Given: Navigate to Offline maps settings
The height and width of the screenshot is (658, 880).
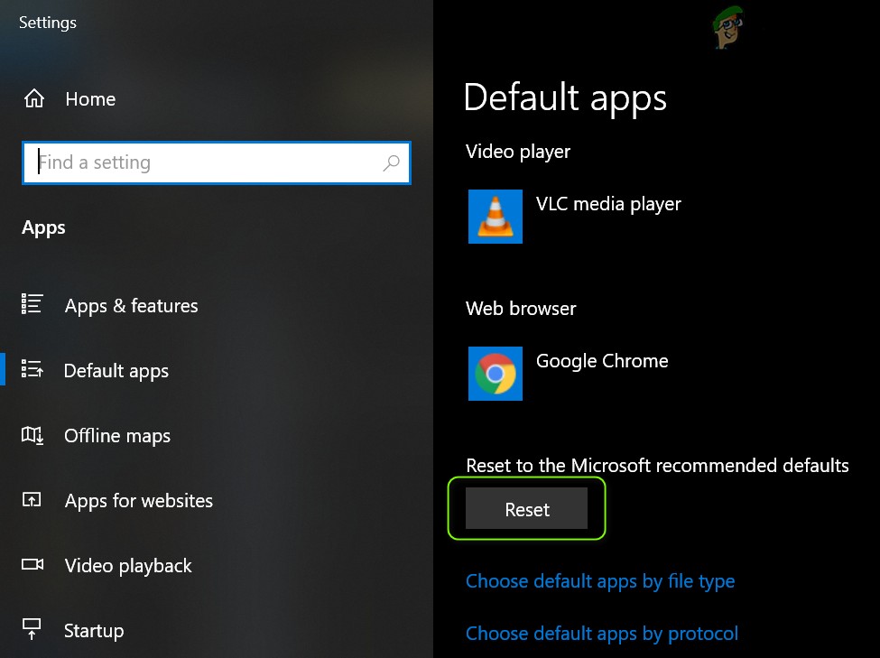Looking at the screenshot, I should [x=117, y=436].
